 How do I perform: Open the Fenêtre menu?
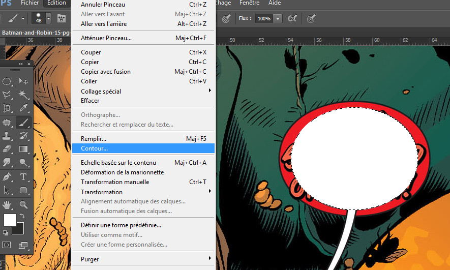click(x=249, y=3)
